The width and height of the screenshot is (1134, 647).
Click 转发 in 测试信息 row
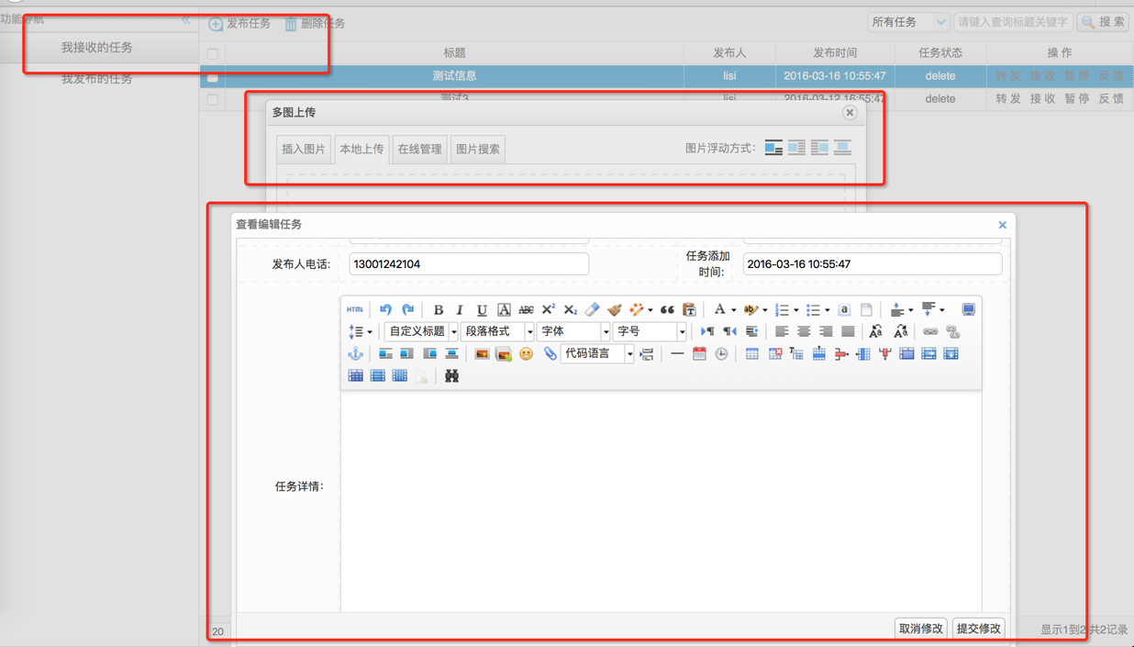point(1008,76)
